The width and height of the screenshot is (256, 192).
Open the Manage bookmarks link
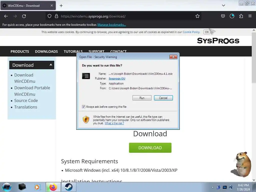pyautogui.click(x=112, y=25)
